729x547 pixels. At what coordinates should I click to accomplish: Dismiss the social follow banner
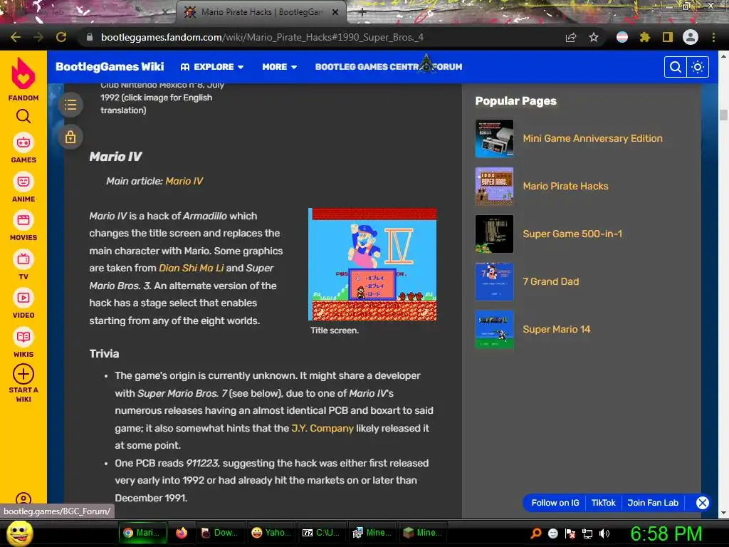(x=702, y=503)
